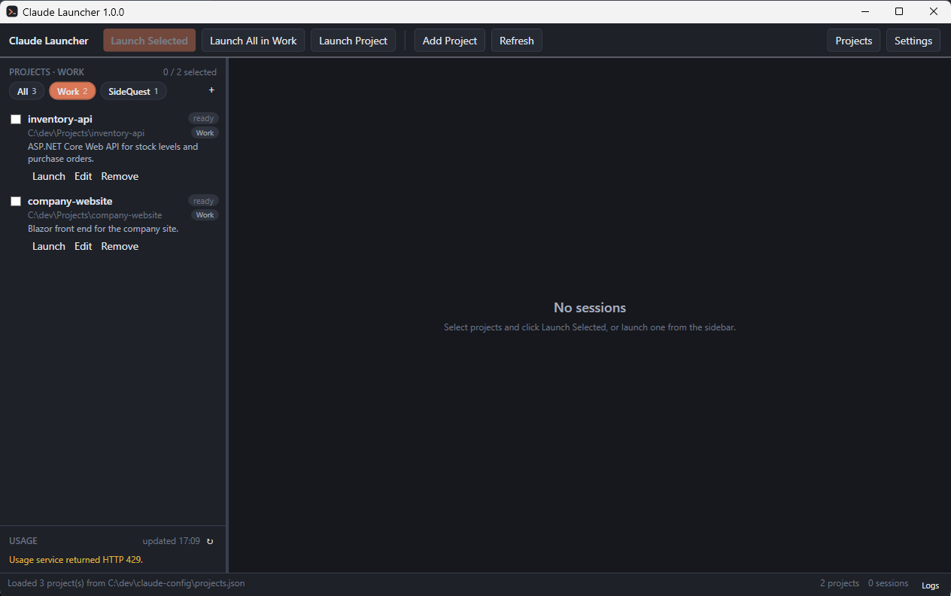Click the Claude Launcher title bar app icon
This screenshot has width=951, height=596.
point(12,11)
